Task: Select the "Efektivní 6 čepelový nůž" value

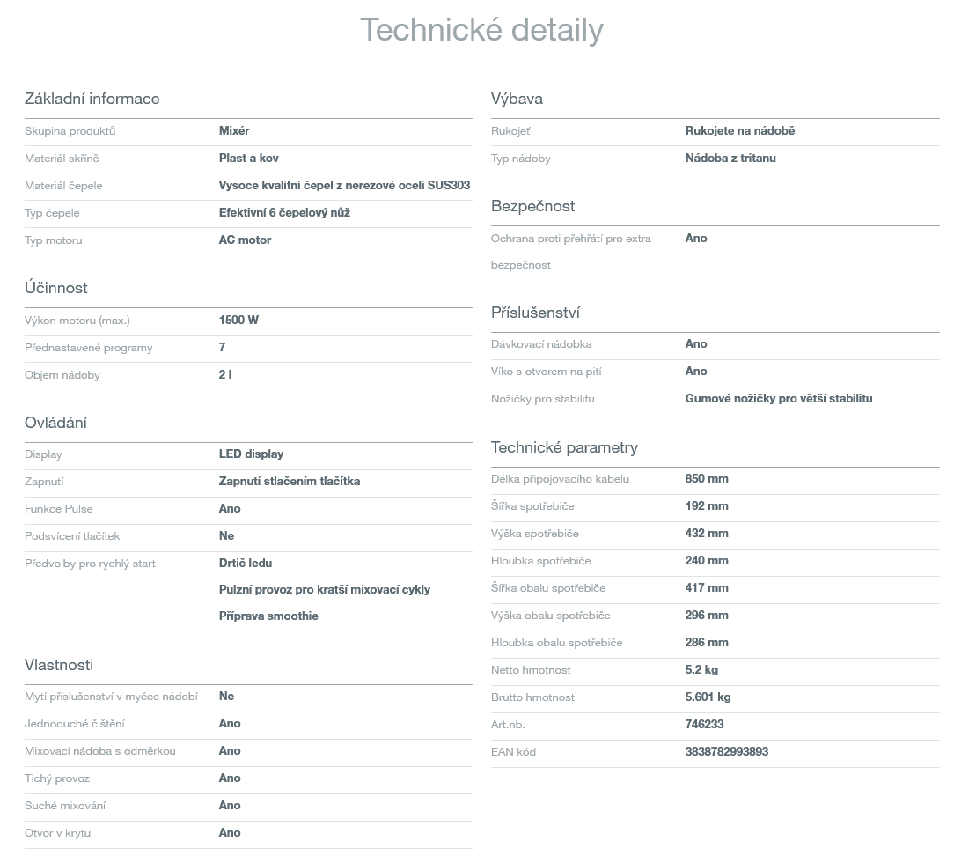Action: (284, 213)
